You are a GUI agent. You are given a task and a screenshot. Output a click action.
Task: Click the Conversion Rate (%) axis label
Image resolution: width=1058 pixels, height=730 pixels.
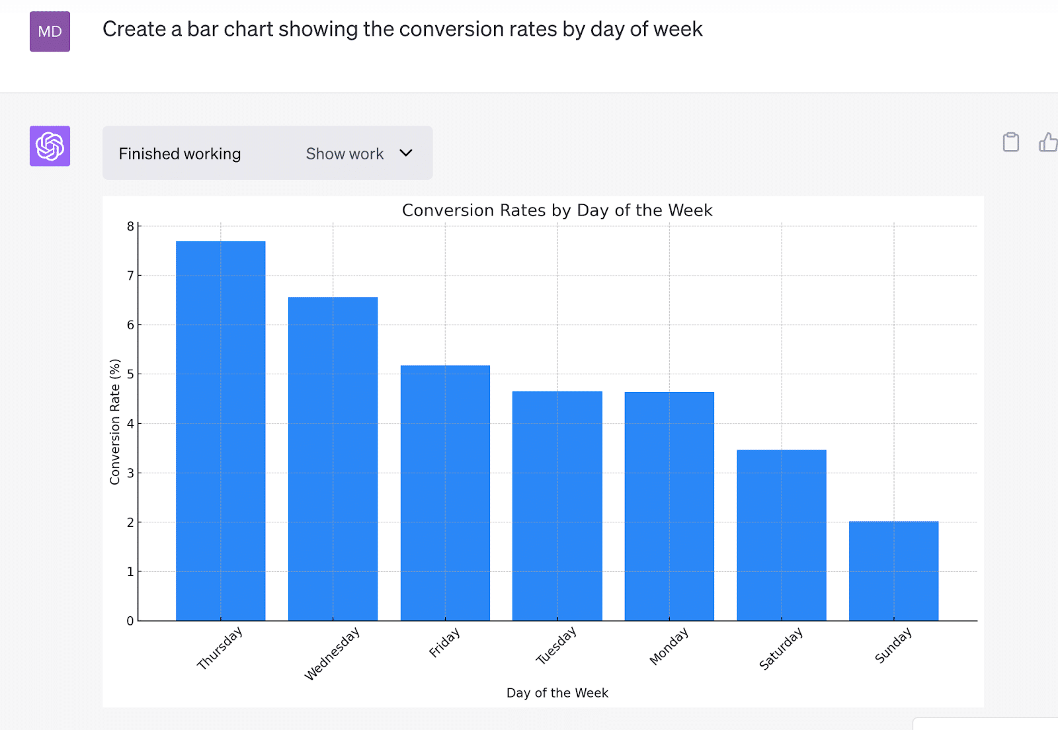[115, 422]
